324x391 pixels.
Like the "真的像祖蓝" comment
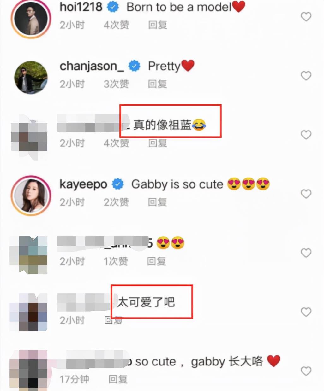coord(306,135)
